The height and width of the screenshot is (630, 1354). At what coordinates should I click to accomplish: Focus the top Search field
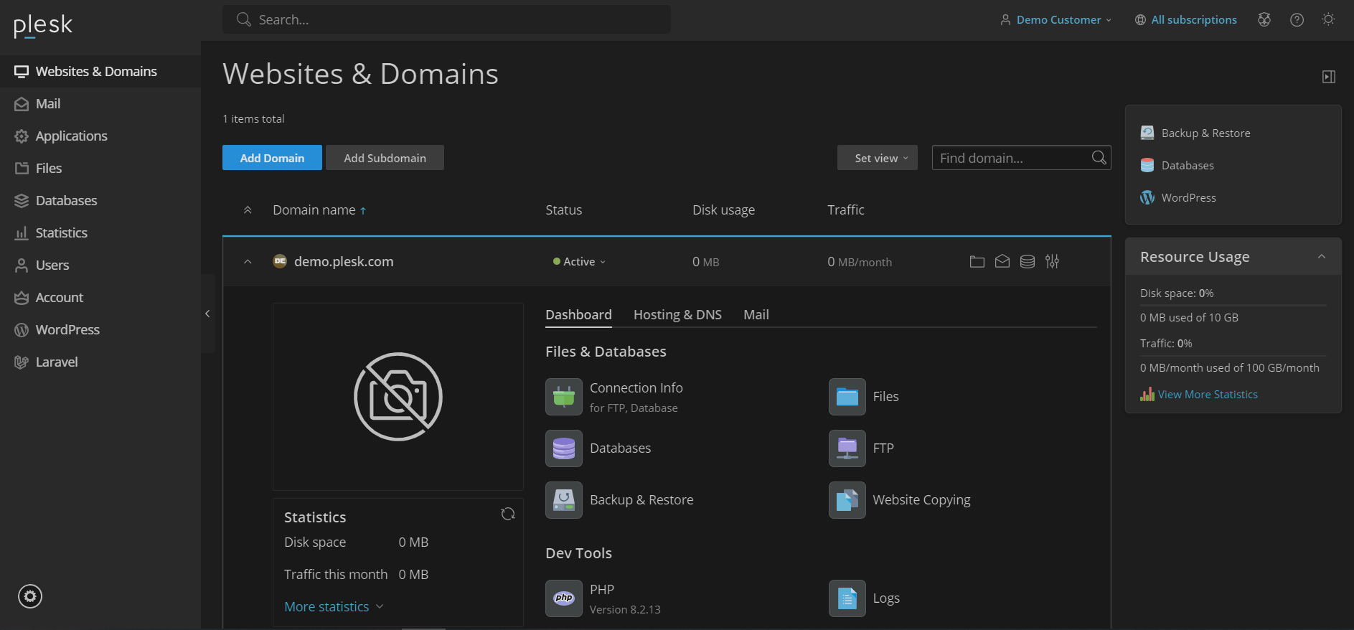point(446,19)
